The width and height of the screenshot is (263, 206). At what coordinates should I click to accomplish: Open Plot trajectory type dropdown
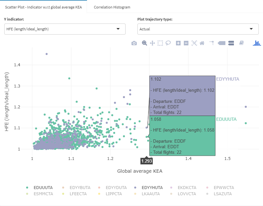(x=198, y=29)
